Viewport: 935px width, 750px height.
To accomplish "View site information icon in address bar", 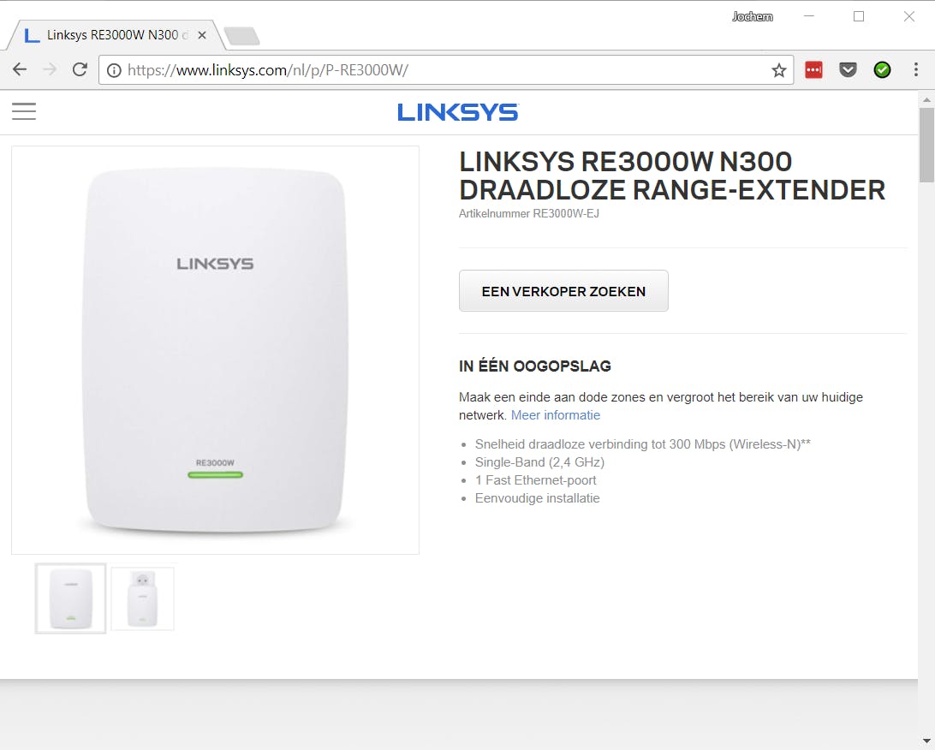I will click(x=114, y=70).
